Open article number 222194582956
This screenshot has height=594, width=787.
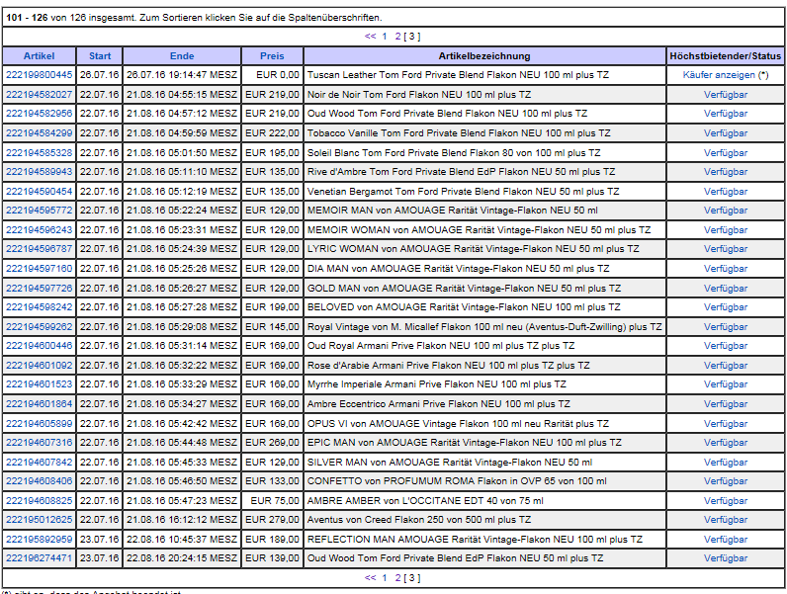40,114
